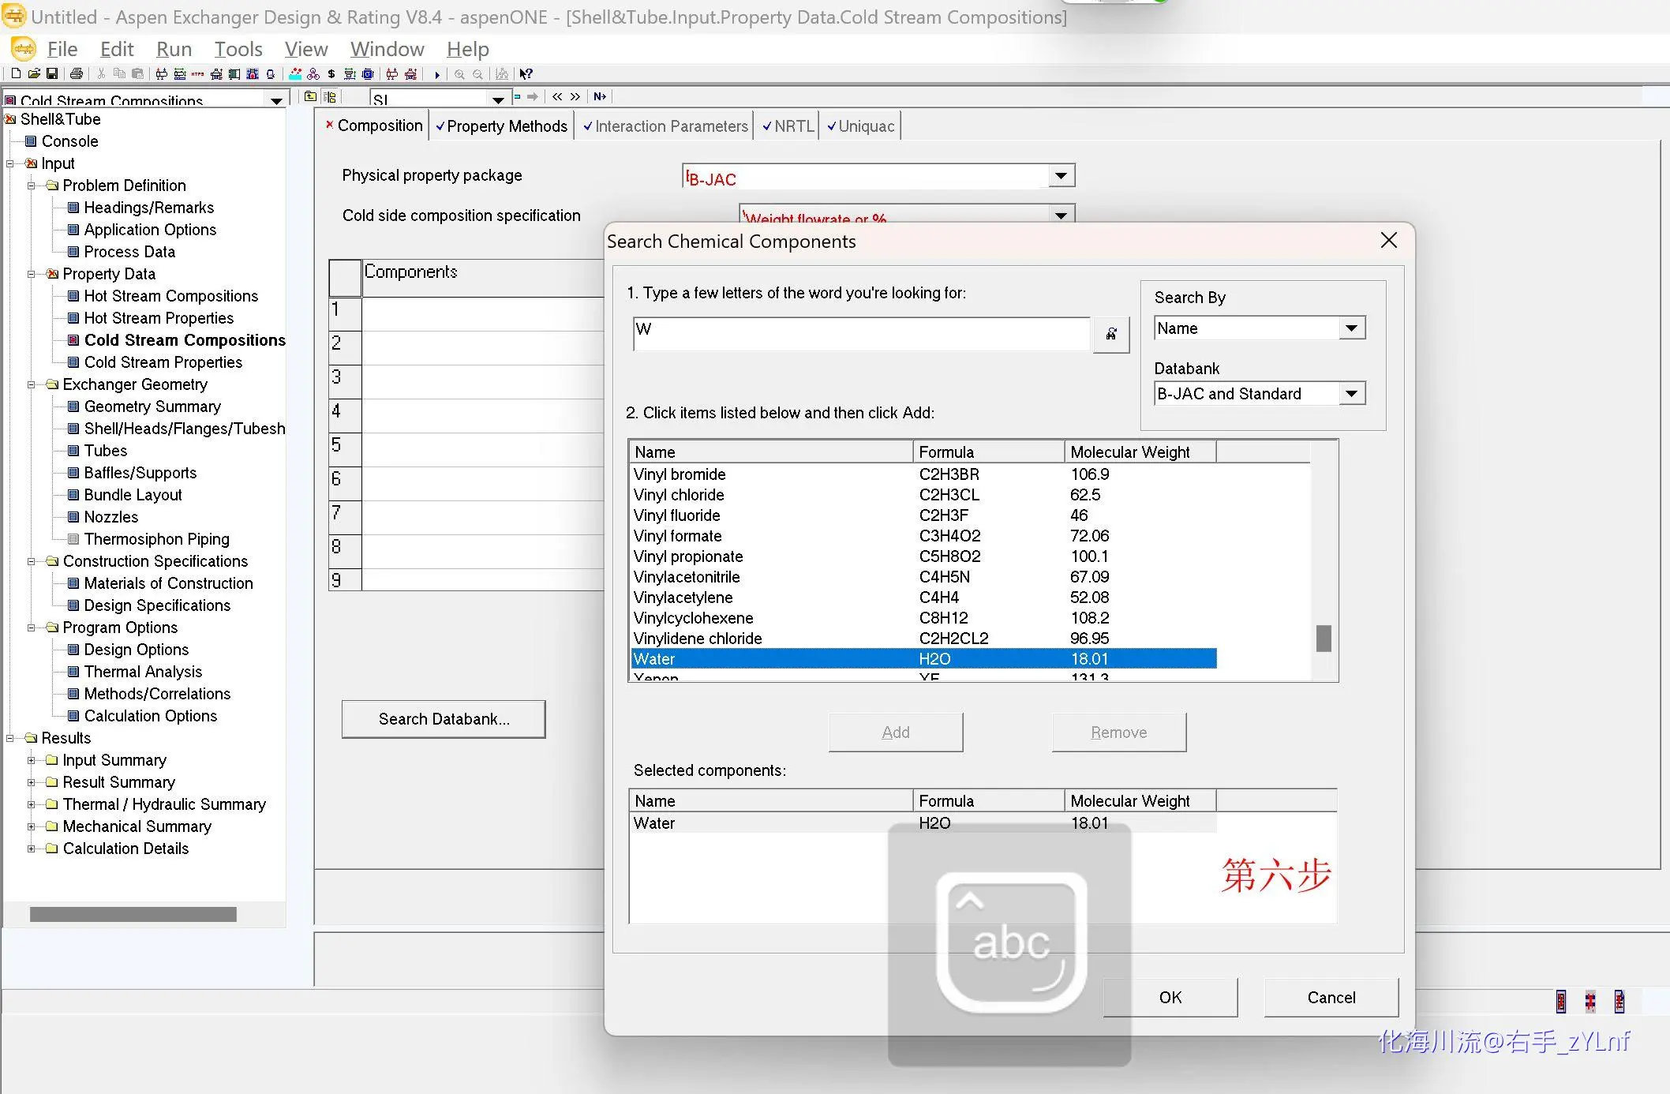The height and width of the screenshot is (1094, 1670).
Task: Select Vinylacetylene in the component list
Action: coord(923,598)
